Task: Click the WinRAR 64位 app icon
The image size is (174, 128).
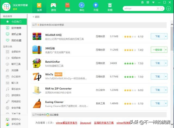Action: [37, 36]
